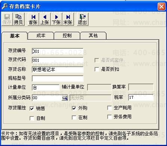Toggle the 是否成套件 checkbox
This screenshot has height=146, width=167.
pyautogui.click(x=97, y=60)
